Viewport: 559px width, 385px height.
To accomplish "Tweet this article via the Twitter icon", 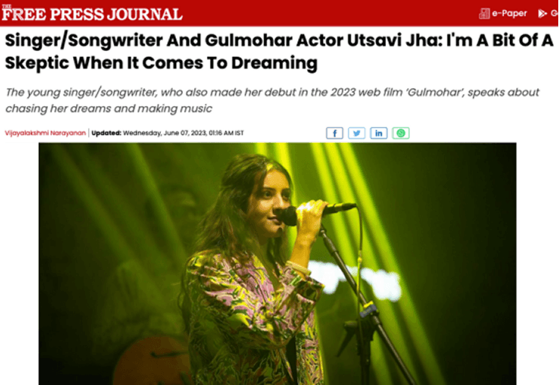I will pos(357,133).
